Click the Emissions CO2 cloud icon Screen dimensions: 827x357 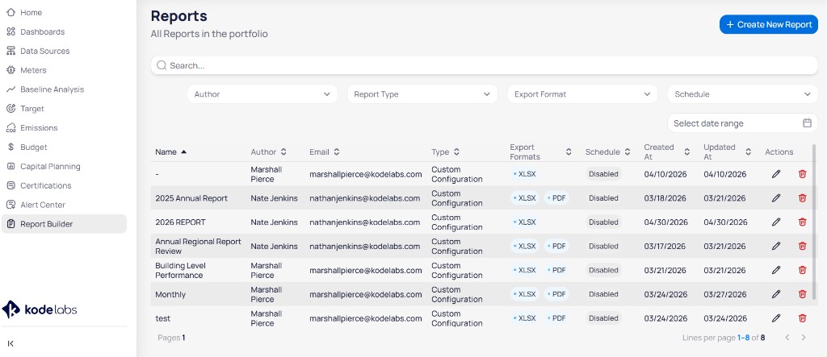coord(10,128)
